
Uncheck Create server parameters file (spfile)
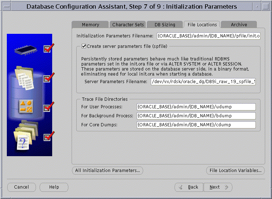84,46
